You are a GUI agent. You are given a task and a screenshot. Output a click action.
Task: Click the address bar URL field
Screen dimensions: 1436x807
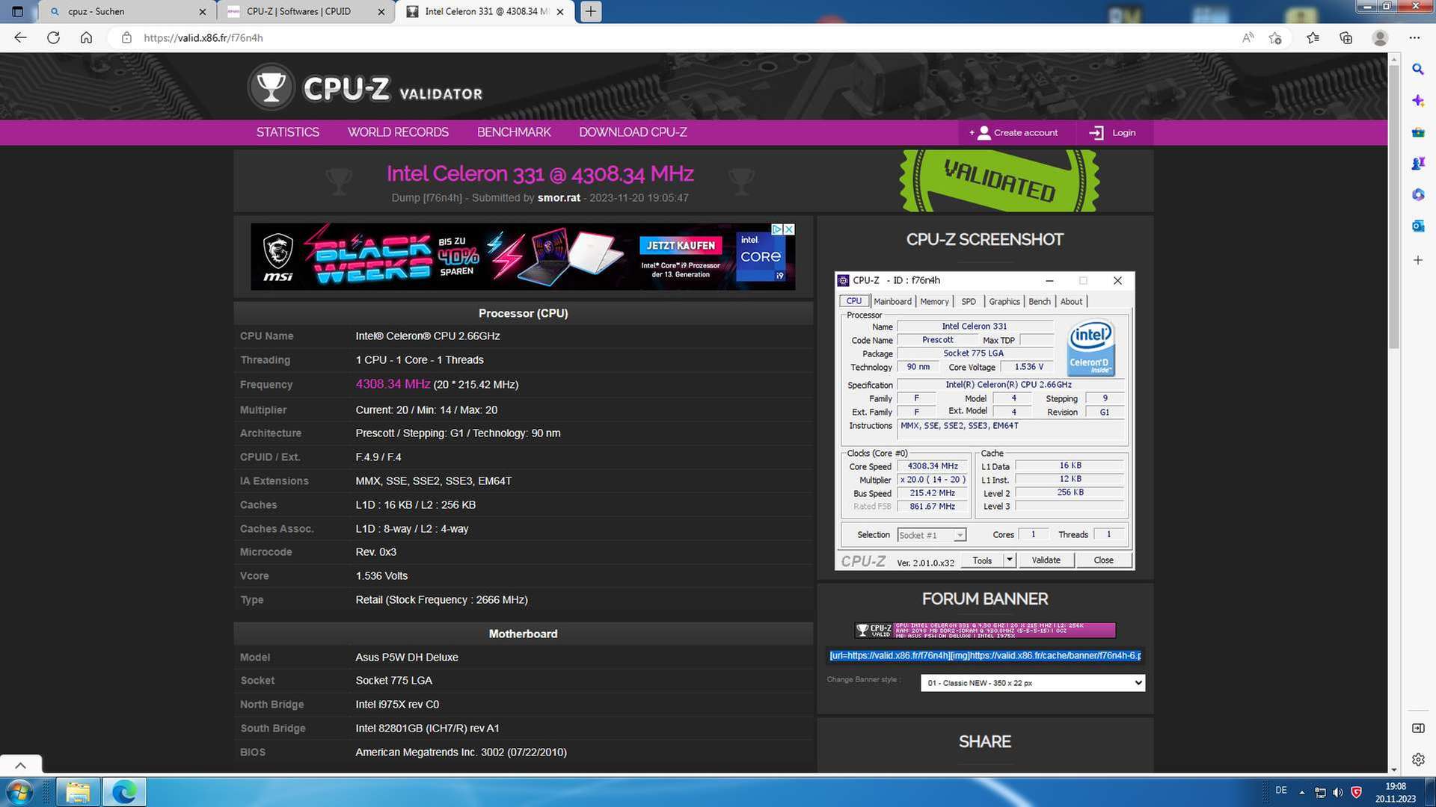point(673,37)
